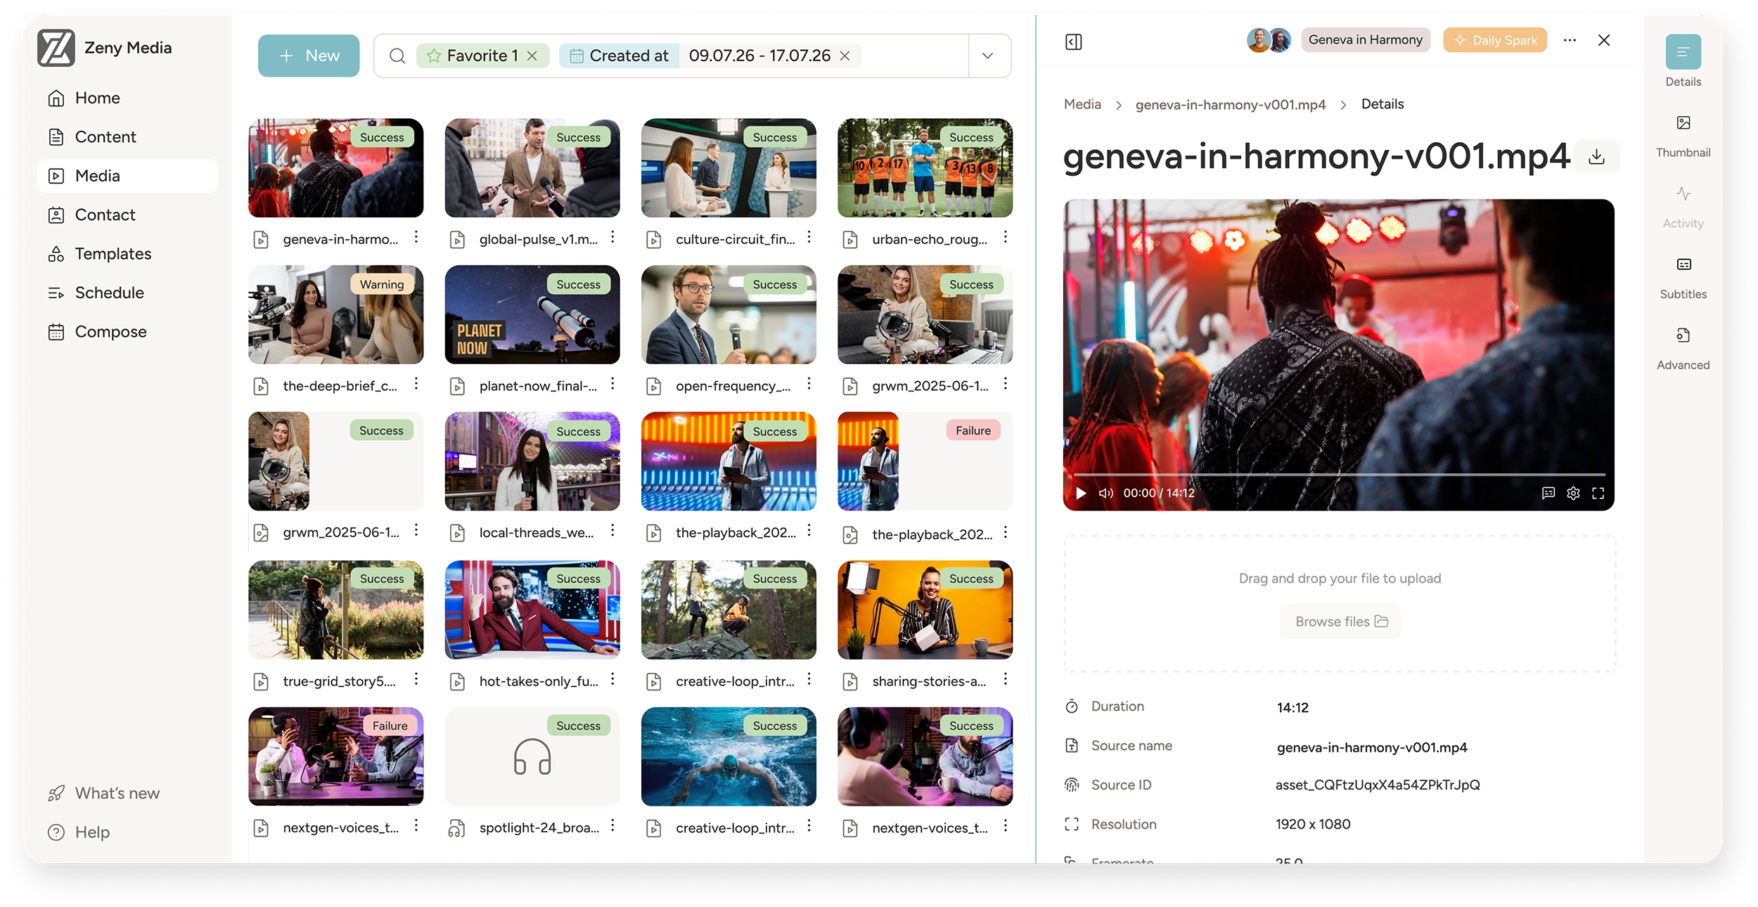Click video file icon beside global-pulse_v1
This screenshot has height=907, width=1758.
coord(458,240)
